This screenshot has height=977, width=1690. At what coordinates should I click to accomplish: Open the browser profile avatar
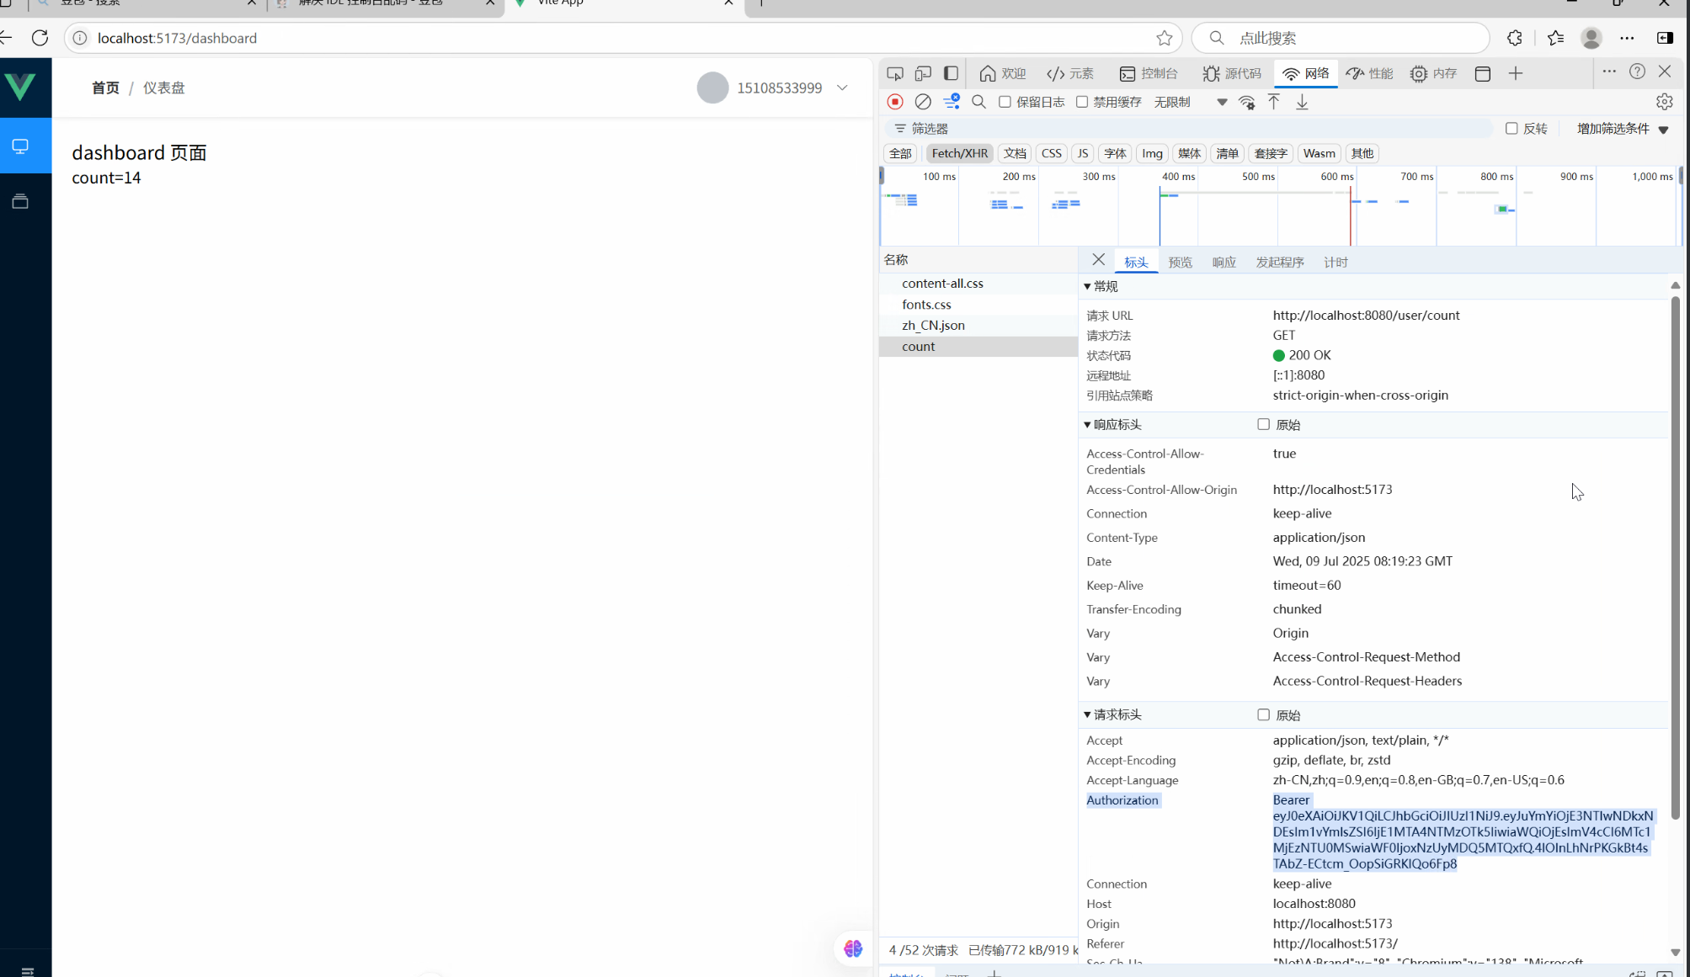click(1591, 38)
